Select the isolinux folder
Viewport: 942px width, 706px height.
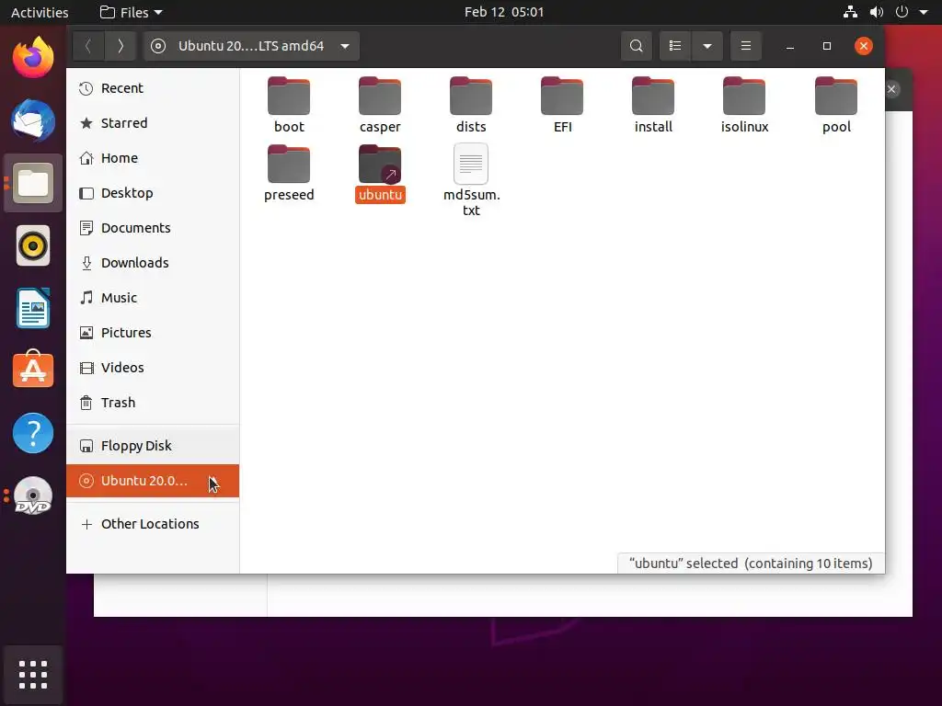click(x=744, y=105)
